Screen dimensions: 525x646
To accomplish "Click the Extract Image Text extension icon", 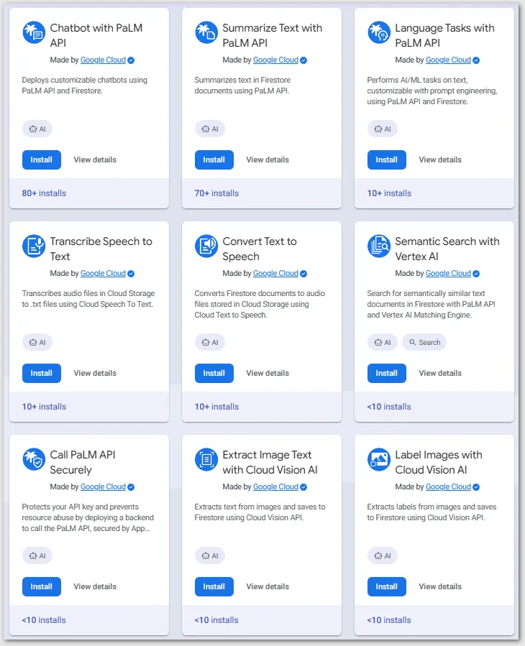I will coord(206,459).
